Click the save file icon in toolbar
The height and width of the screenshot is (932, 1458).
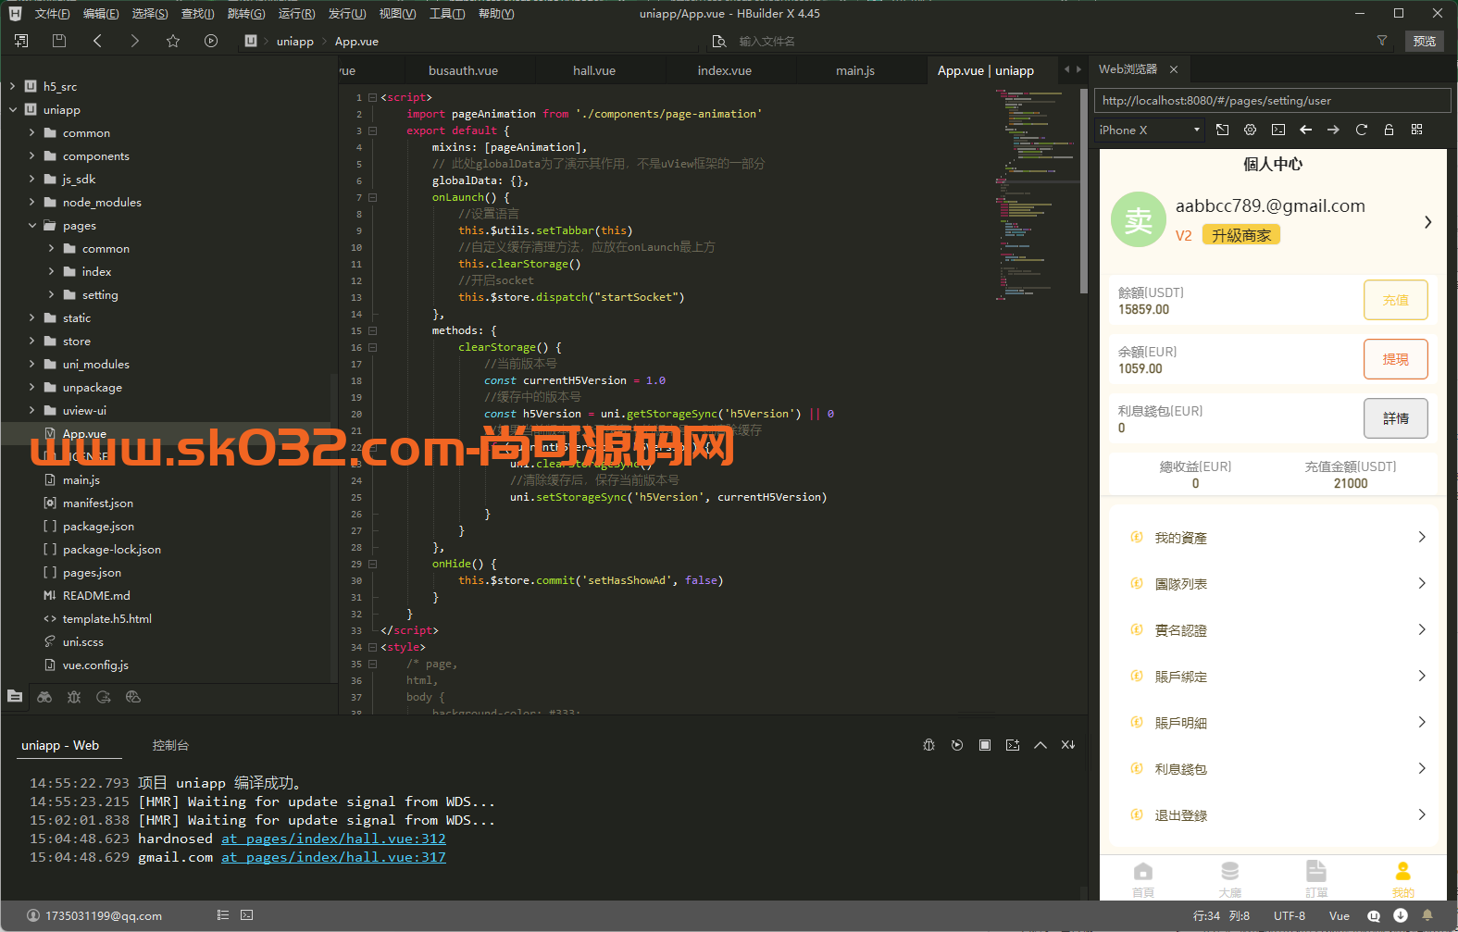click(59, 41)
